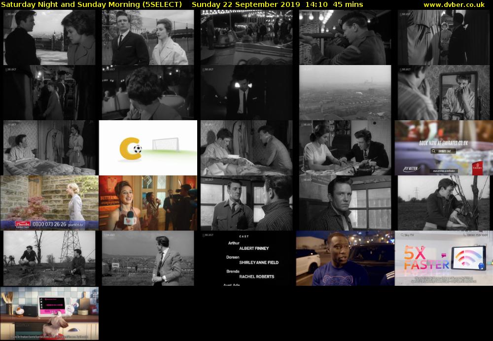Click the www.dvber.co.uk link
This screenshot has height=341, width=493.
pos(454,5)
